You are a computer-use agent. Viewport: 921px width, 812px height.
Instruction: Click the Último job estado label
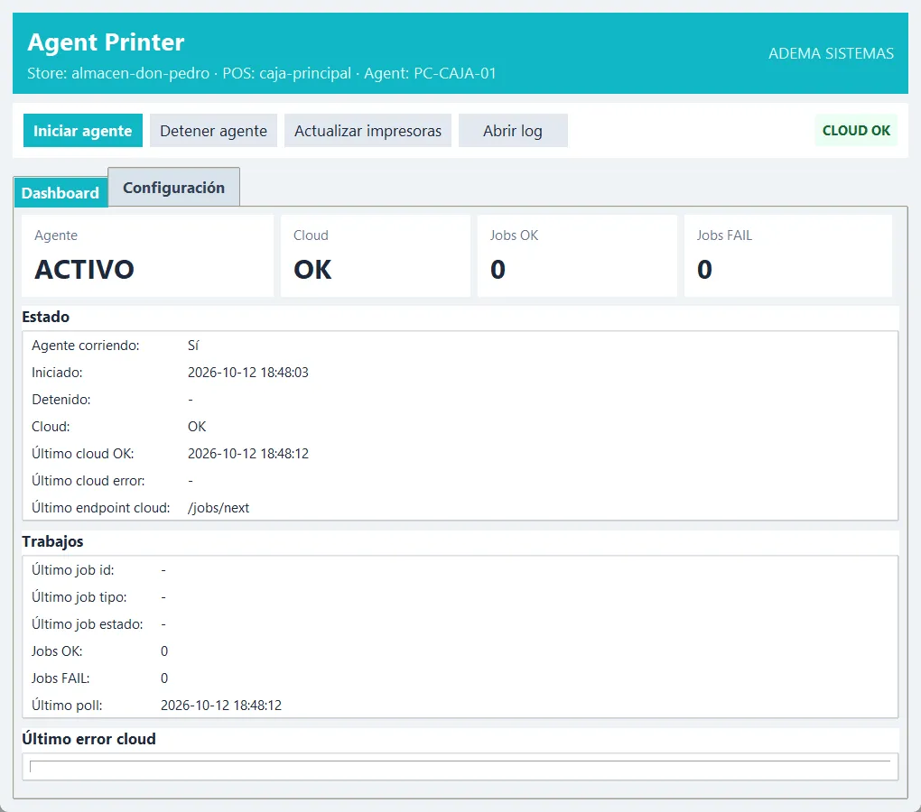pos(88,624)
